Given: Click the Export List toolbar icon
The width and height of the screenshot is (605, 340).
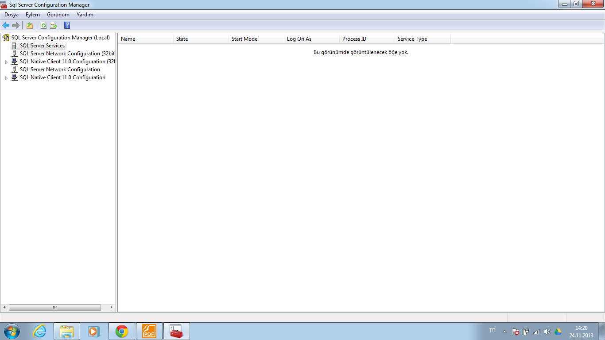Looking at the screenshot, I should (54, 25).
